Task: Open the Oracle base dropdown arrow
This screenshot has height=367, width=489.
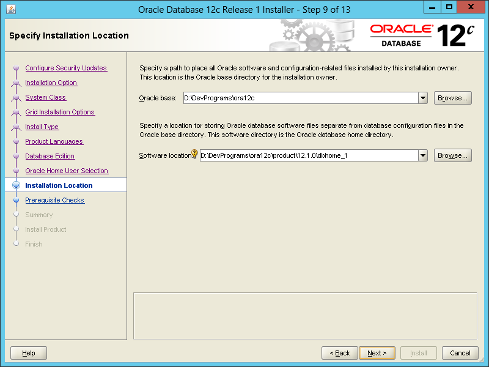Action: pyautogui.click(x=422, y=98)
